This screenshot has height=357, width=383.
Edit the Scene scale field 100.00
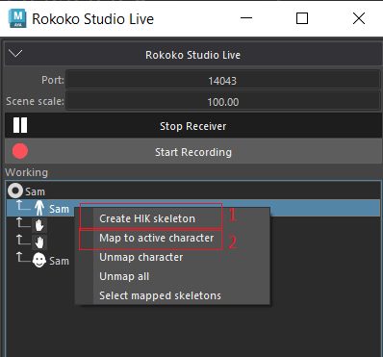tap(223, 101)
